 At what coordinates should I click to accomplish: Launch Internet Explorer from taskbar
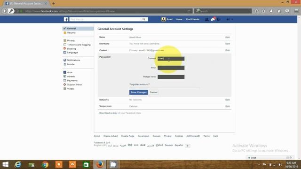click(x=18, y=165)
